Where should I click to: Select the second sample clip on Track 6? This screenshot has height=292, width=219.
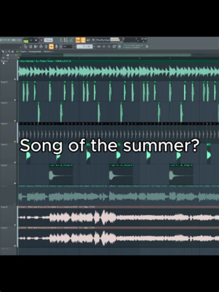(121, 174)
